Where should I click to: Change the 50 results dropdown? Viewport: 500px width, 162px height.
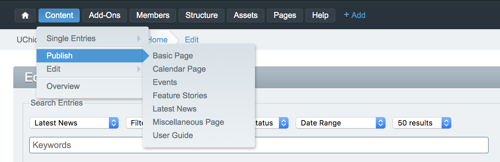point(421,123)
